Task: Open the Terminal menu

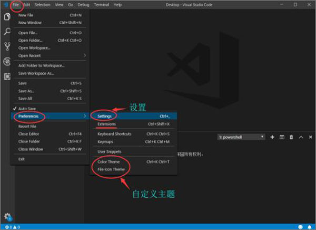Action: pos(101,5)
